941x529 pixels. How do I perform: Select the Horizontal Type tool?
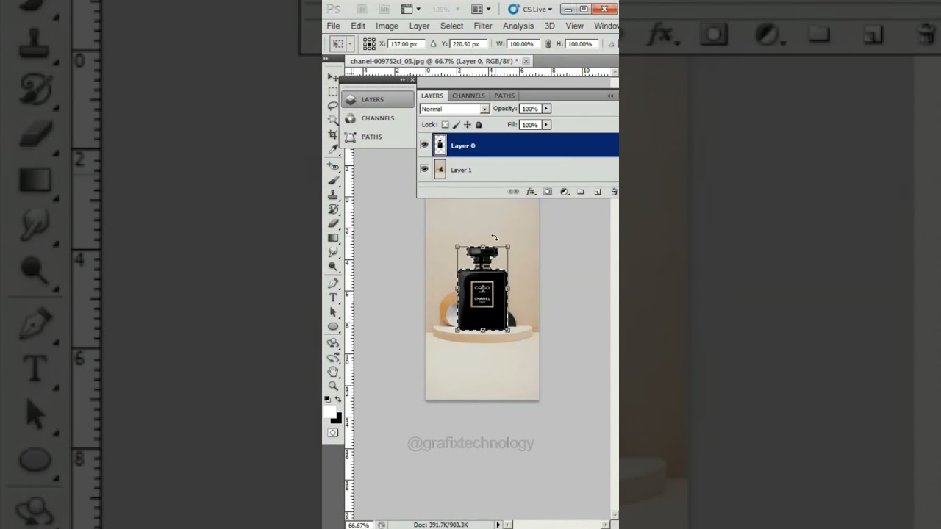(333, 298)
